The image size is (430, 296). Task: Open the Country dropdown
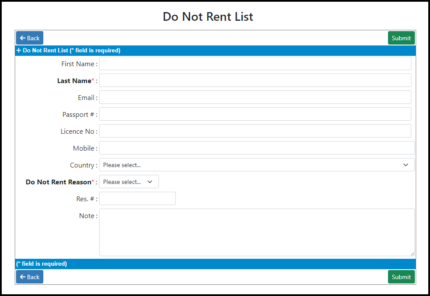point(257,165)
